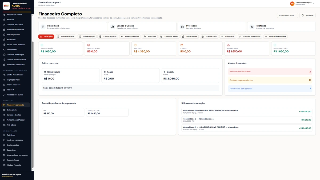Select the Fornecedores tab
The width and height of the screenshot is (320, 180).
click(190, 37)
